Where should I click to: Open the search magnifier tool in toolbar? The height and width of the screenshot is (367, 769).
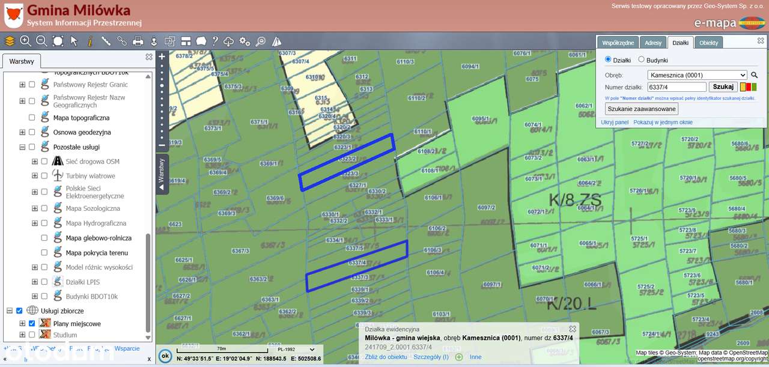pos(261,41)
